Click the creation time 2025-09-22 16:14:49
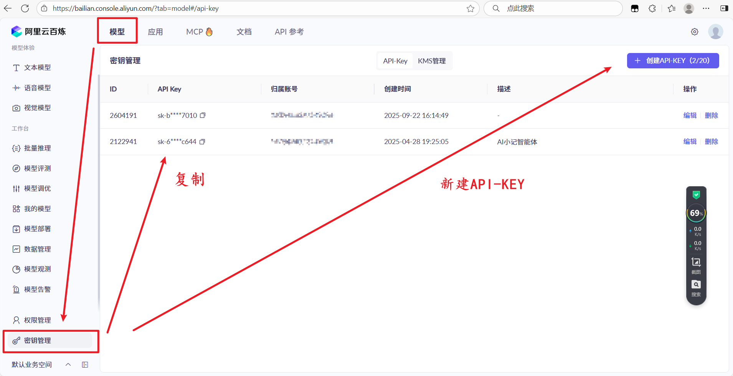 tap(416, 115)
